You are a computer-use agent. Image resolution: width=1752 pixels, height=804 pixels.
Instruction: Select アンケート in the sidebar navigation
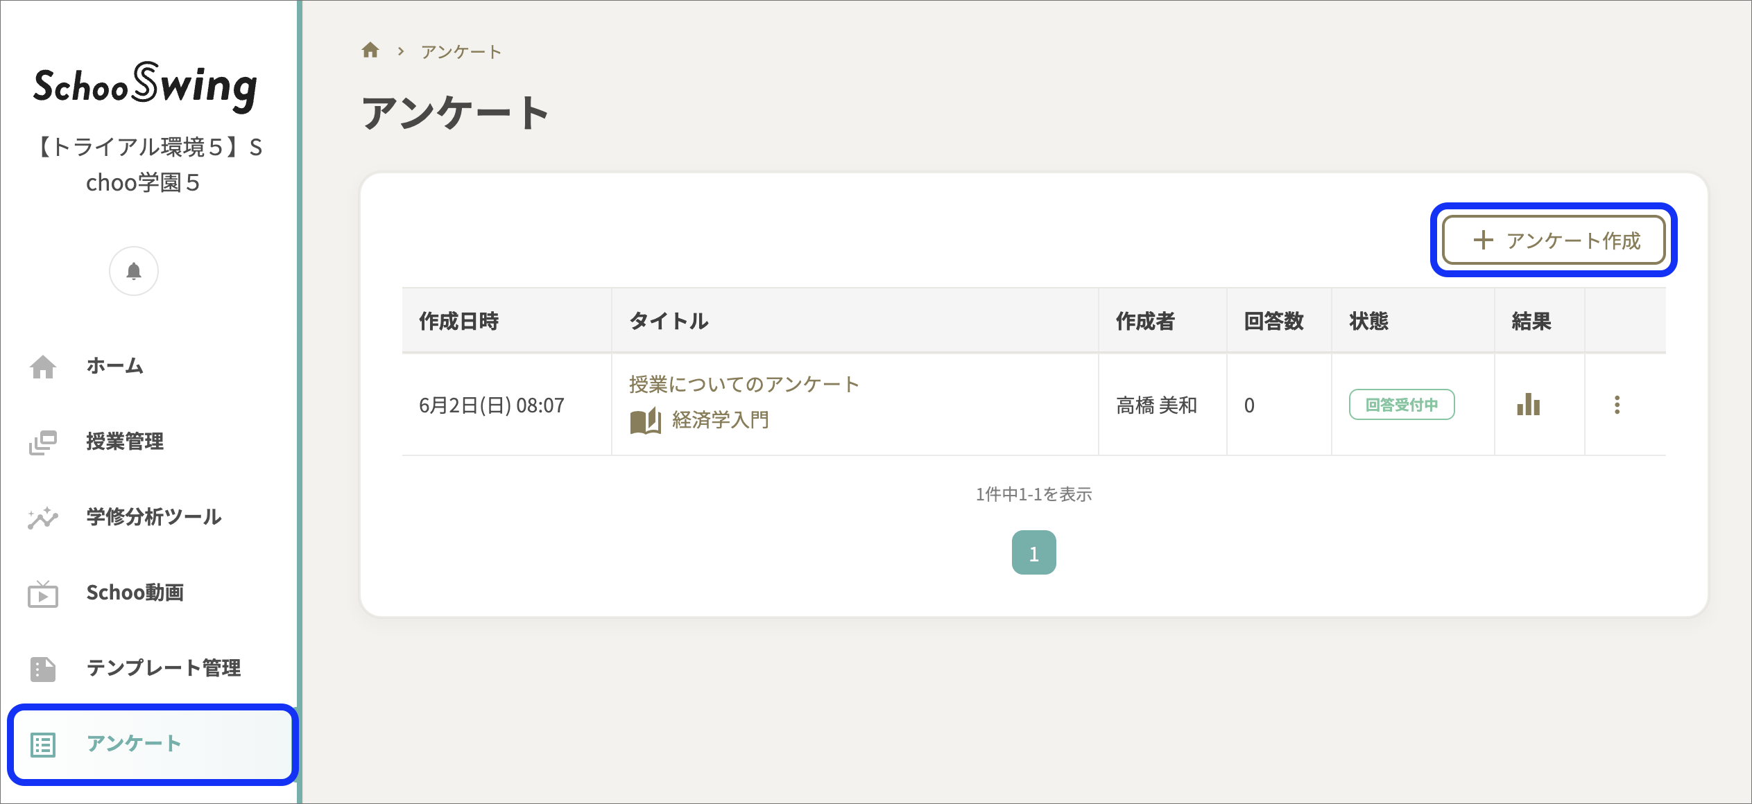pos(133,744)
